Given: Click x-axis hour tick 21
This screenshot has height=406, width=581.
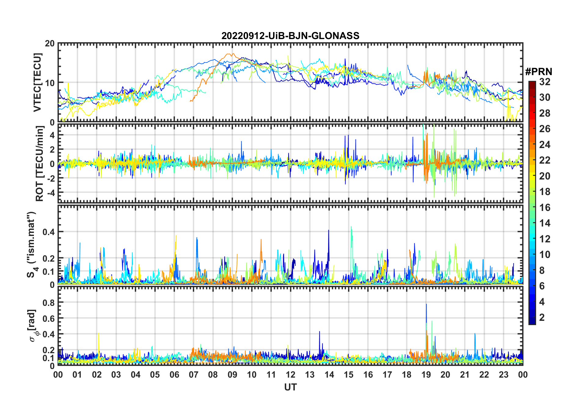Looking at the screenshot, I should tap(465, 375).
